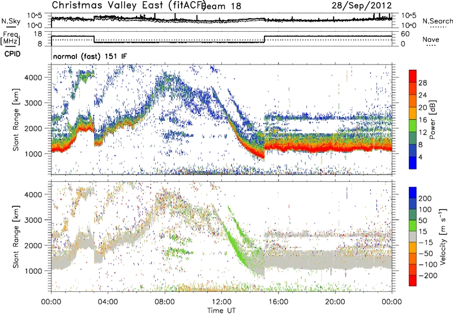The image size is (453, 314).
Task: Click the "-50" velocity colorbar label
Action: click(x=426, y=254)
